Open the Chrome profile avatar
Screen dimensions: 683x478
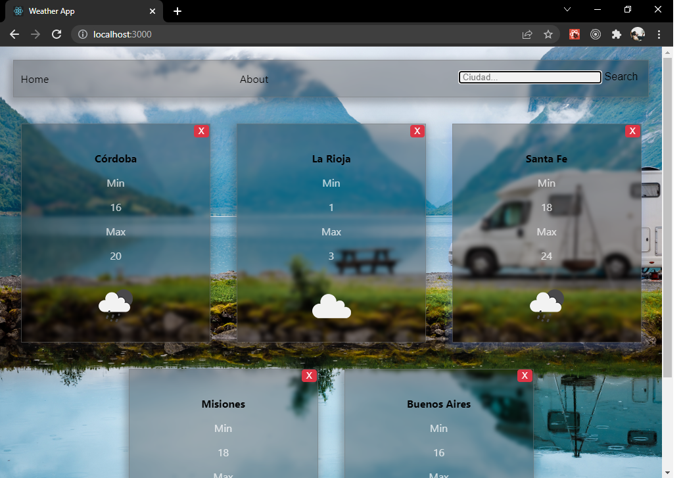pos(638,34)
